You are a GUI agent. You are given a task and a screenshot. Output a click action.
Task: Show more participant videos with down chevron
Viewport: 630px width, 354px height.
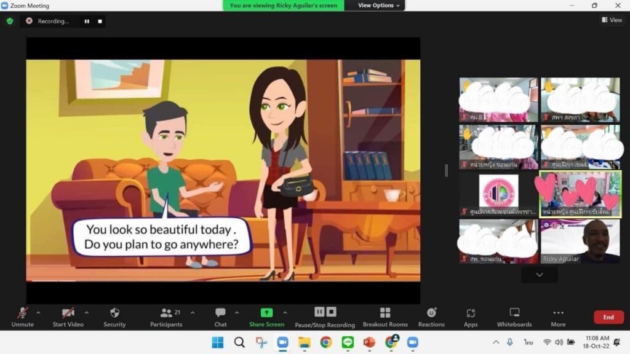click(x=540, y=275)
